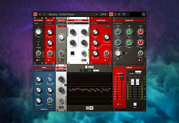Open the hamburger menu icon
Screen dimensions: 179x123
144,14
